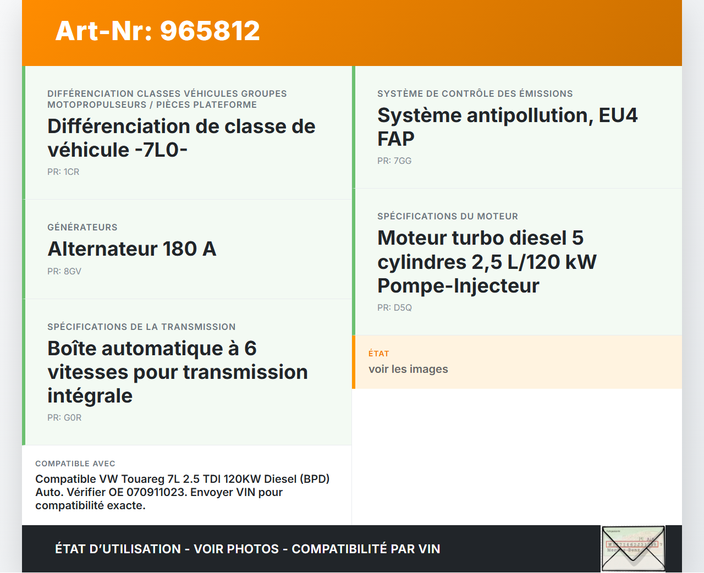Select the 'PR: D5Q' code
This screenshot has width=704, height=573.
[394, 307]
